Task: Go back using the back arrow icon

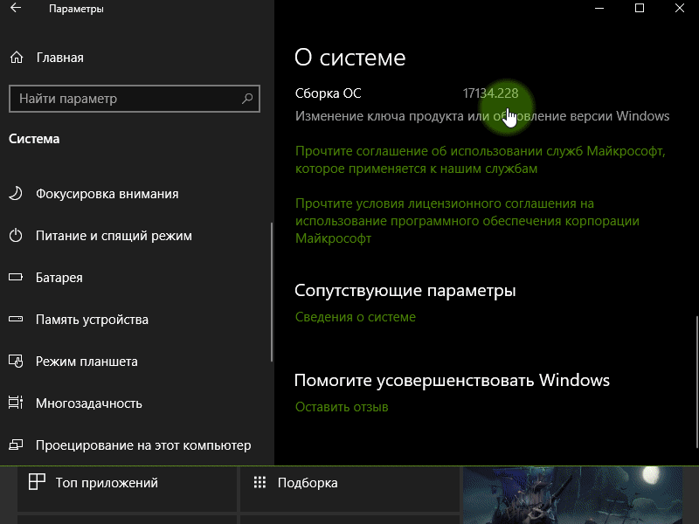Action: click(x=16, y=8)
